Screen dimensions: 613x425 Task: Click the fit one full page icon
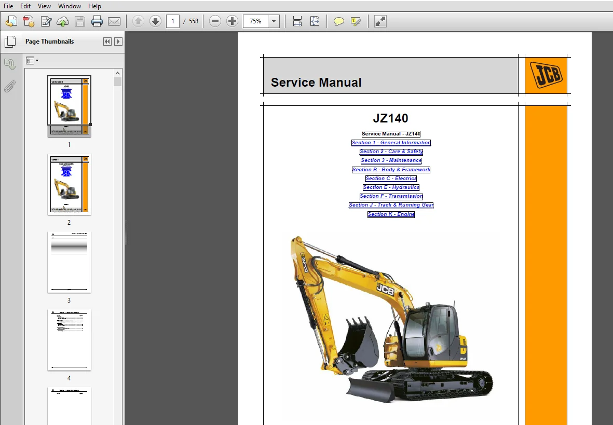(x=315, y=21)
